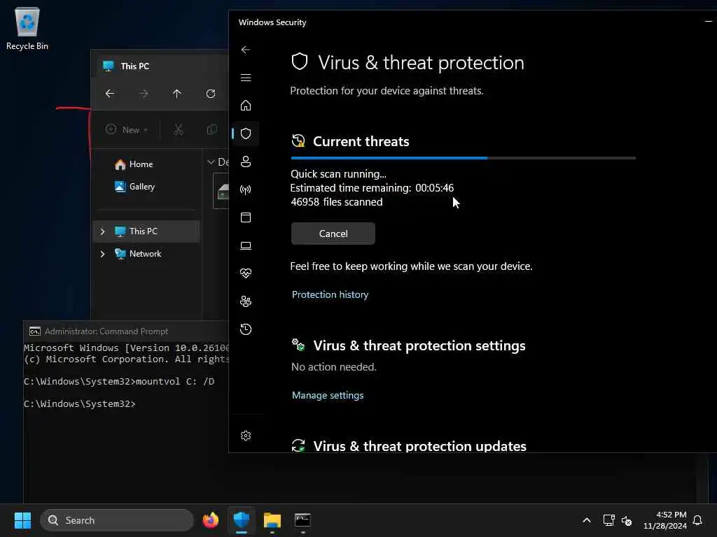Open the Recycle Bin desktop icon
Viewport: 717px width, 537px height.
27,28
